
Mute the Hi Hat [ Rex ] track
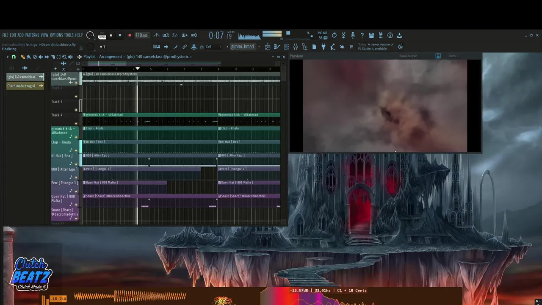pos(76,164)
